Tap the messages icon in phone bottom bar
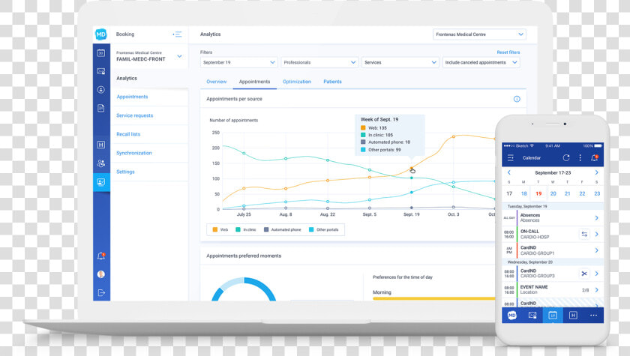 [x=532, y=316]
